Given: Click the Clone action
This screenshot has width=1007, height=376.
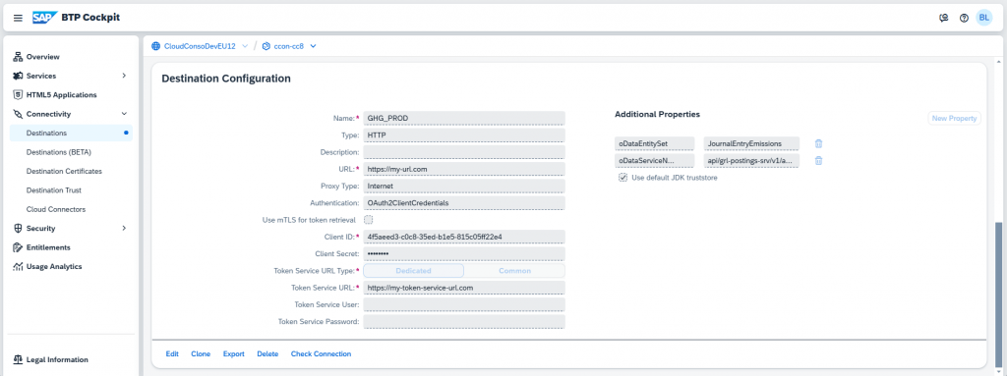Looking at the screenshot, I should [x=201, y=354].
